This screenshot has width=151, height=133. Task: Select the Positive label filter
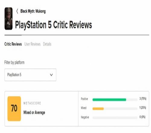click(84, 99)
